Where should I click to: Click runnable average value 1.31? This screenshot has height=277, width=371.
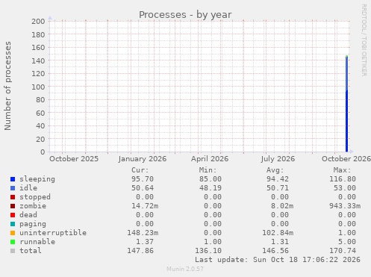tap(280, 242)
